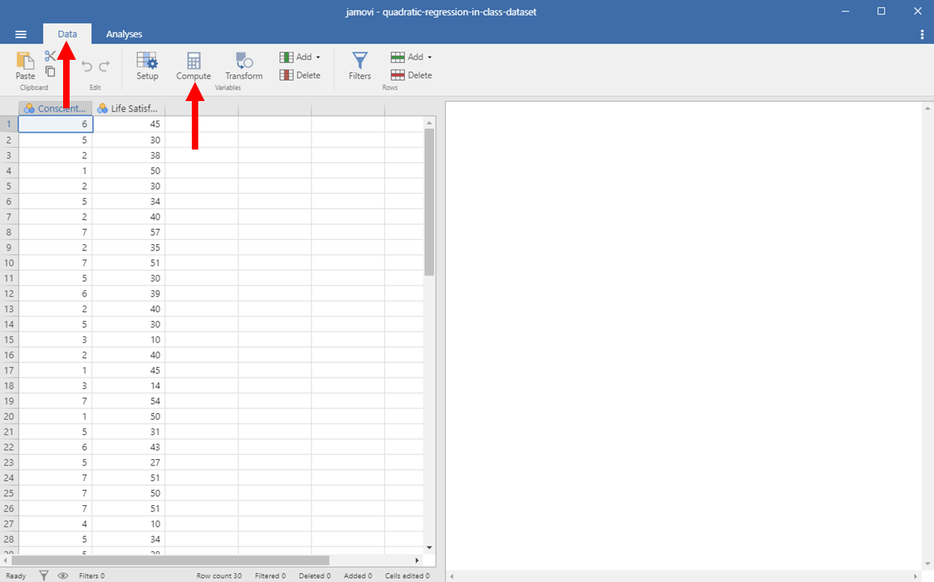Screen dimensions: 934x582
Task: Open variable Setup
Action: click(147, 65)
